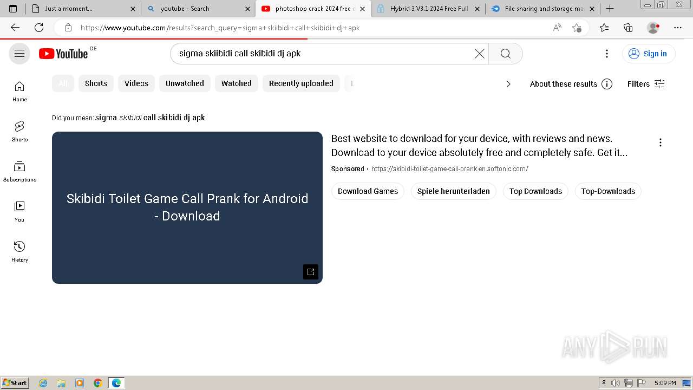Switch to File sharing and storage tab

point(544,9)
